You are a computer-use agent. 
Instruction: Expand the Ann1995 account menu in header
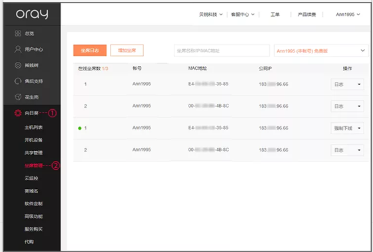[348, 15]
